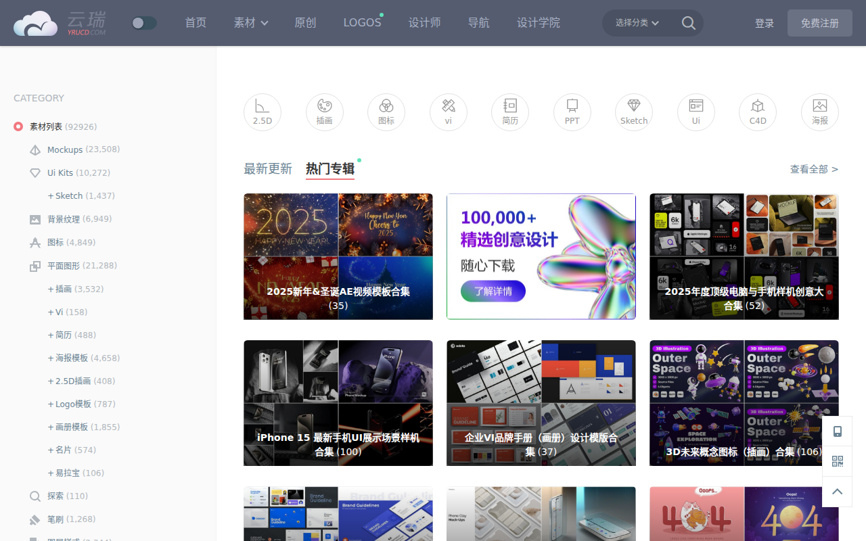Click the 免费注册 button
The height and width of the screenshot is (541, 866).
[x=820, y=23]
